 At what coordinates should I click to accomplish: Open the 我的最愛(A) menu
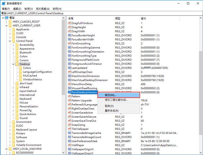coord(43,9)
